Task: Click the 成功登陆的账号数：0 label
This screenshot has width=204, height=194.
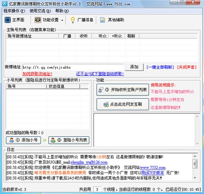Action: click(x=25, y=133)
